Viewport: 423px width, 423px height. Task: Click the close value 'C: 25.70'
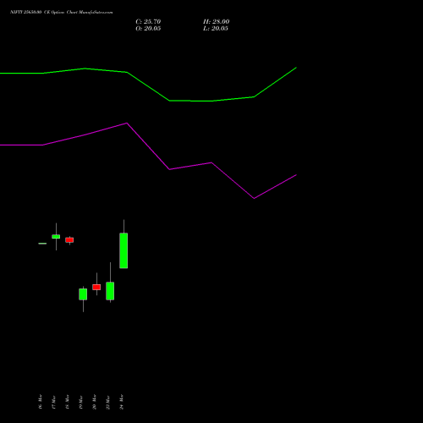[148, 21]
